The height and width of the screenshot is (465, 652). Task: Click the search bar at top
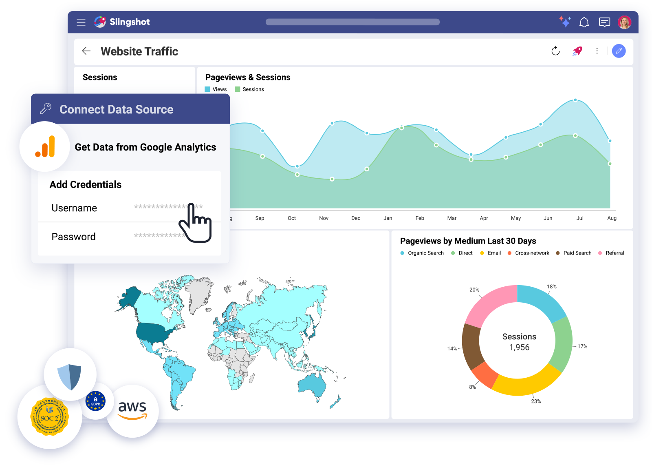352,22
